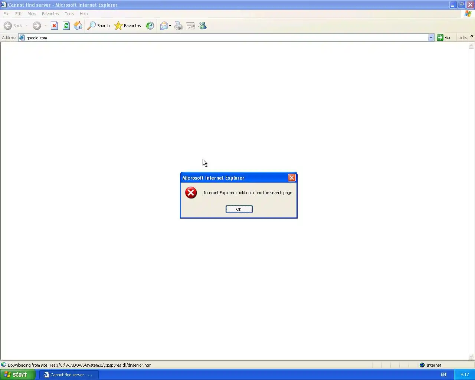Click the clock showing 4:17
This screenshot has width=475, height=380.
pos(465,375)
